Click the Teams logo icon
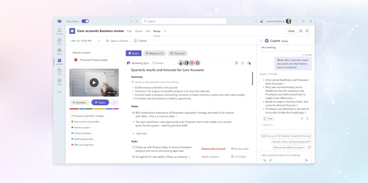The image size is (368, 183). (x=59, y=21)
